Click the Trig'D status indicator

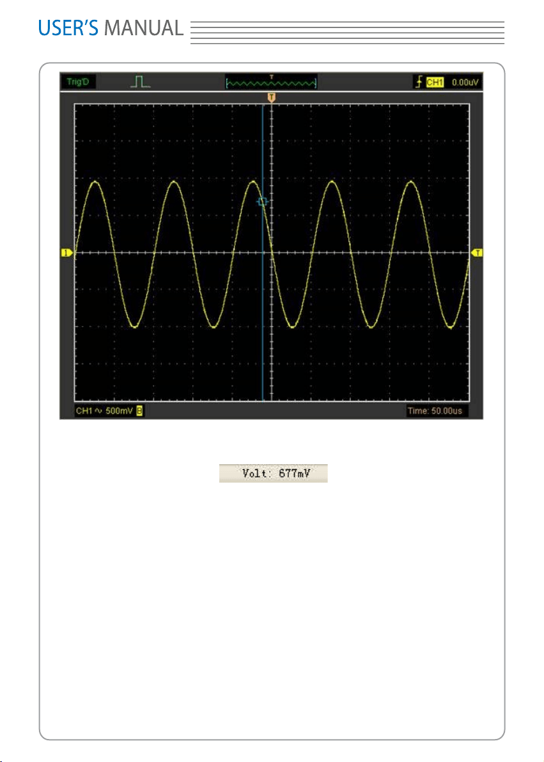point(78,82)
